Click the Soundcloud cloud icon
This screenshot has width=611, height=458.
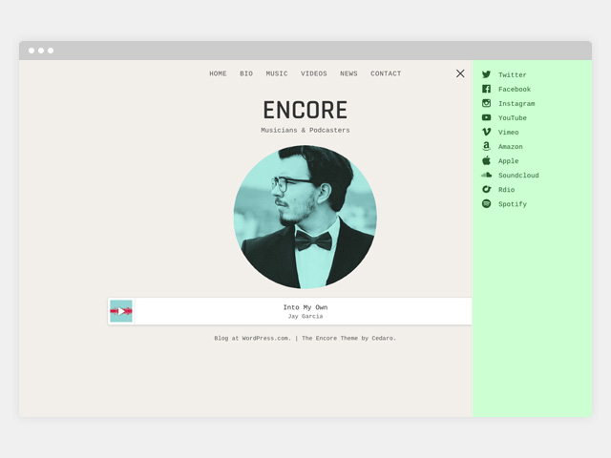pyautogui.click(x=486, y=175)
